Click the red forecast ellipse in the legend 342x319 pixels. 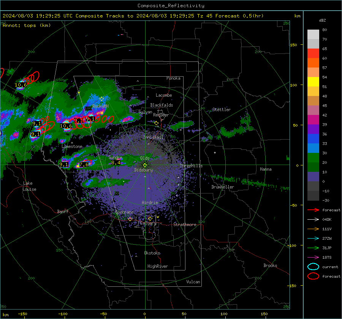point(313,276)
